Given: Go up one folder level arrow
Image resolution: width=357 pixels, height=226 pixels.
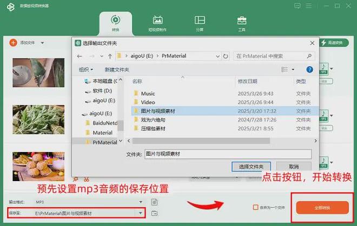Looking at the screenshot, I should (x=110, y=56).
